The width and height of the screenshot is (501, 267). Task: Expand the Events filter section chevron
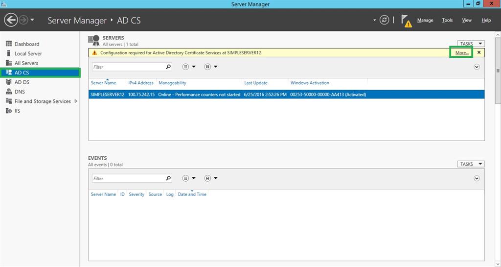pyautogui.click(x=477, y=178)
